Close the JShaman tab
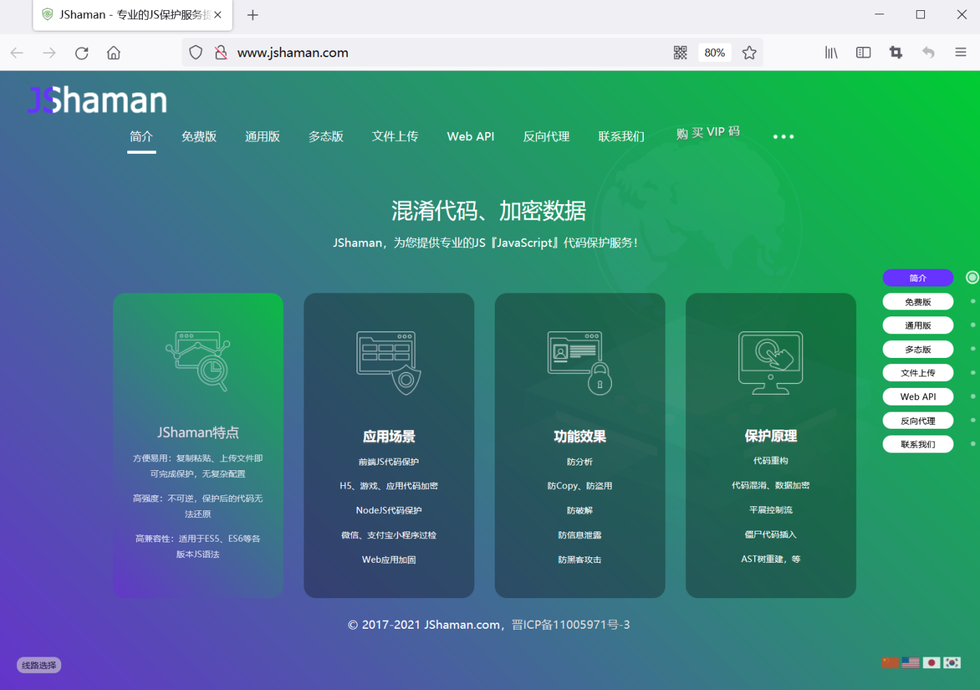Viewport: 980px width, 690px height. click(x=218, y=15)
